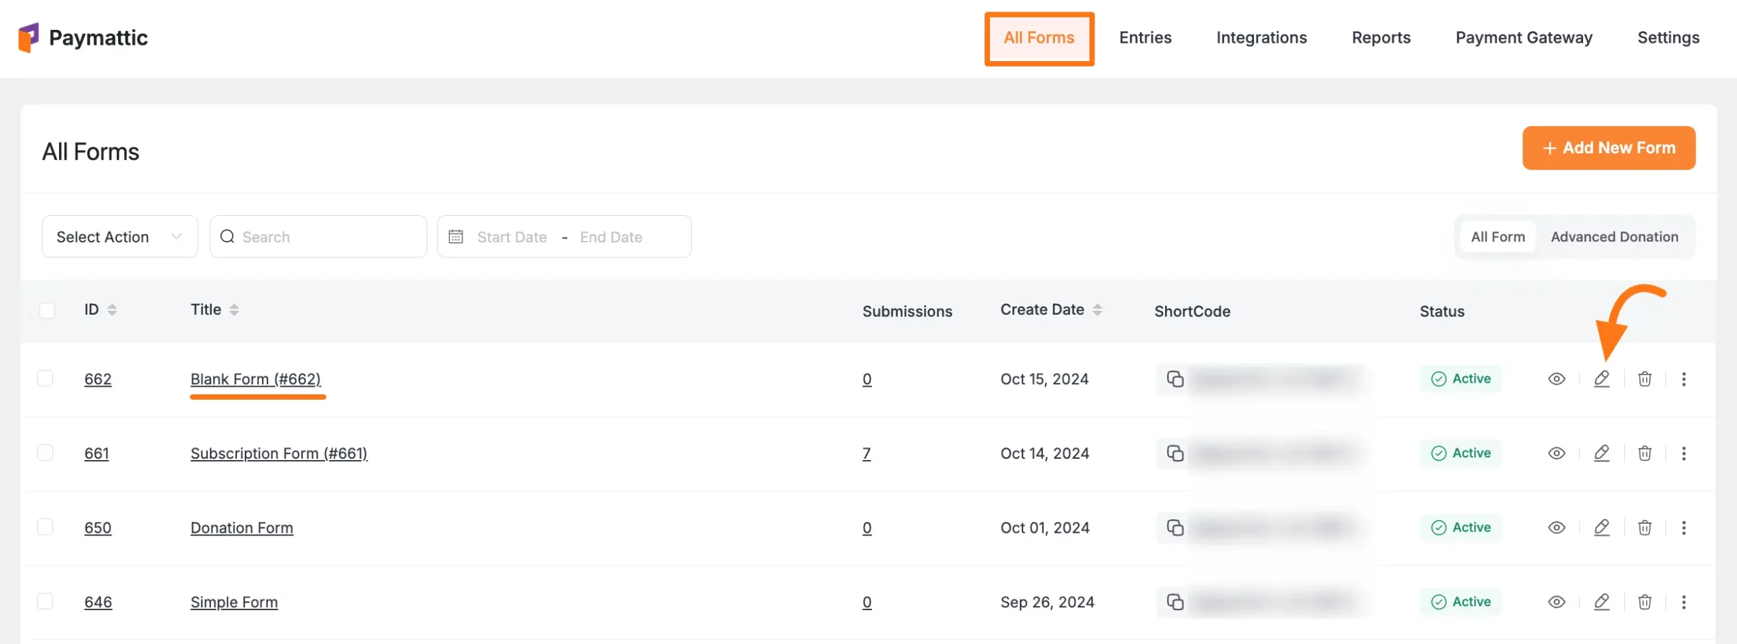Screen dimensions: 1737x644
Task: Sort forms by Create Date column
Action: (1096, 310)
